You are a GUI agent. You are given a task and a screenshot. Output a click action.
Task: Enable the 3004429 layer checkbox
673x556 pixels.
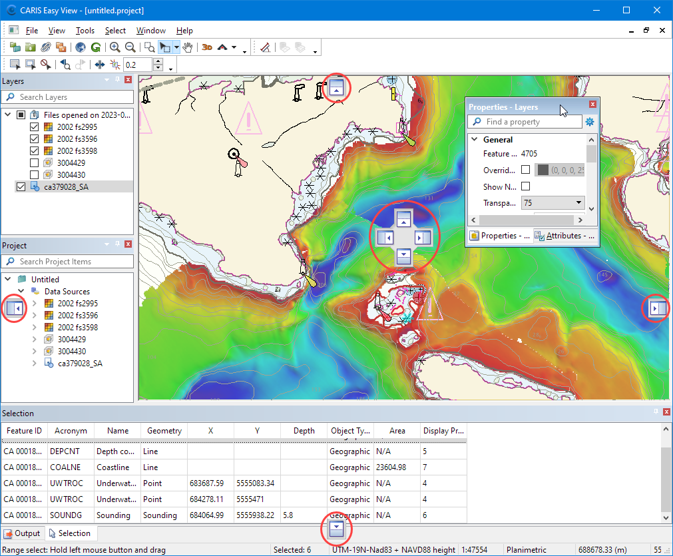(x=35, y=163)
